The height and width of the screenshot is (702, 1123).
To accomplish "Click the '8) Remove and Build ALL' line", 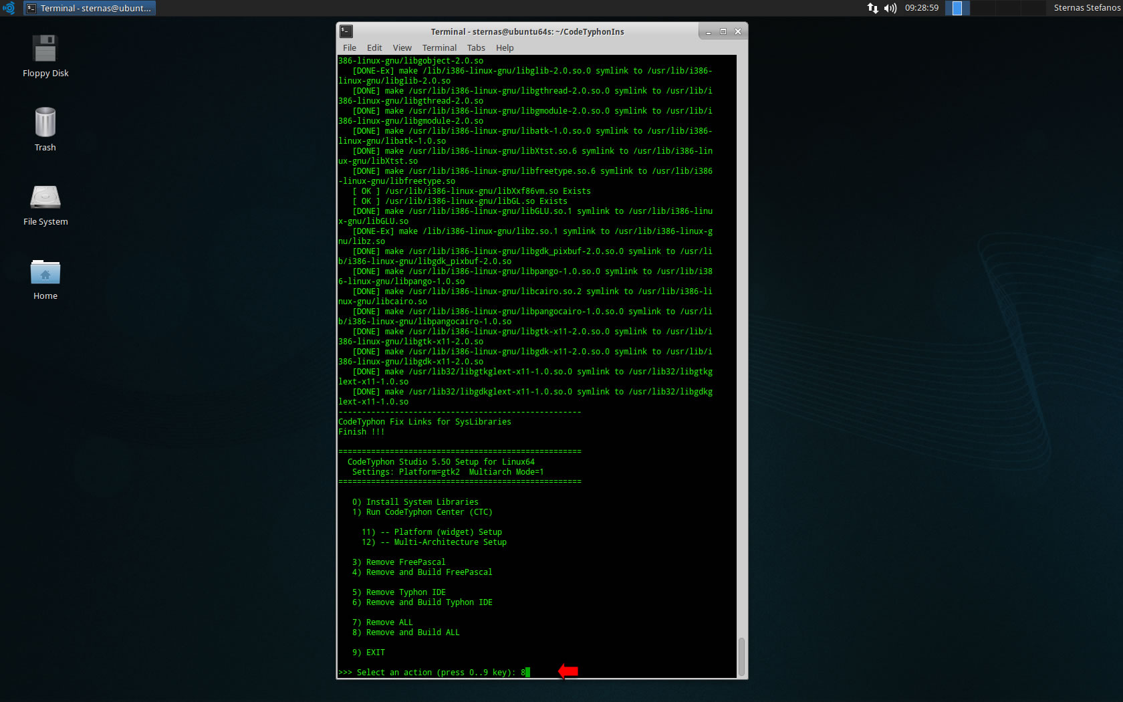I will pos(406,632).
